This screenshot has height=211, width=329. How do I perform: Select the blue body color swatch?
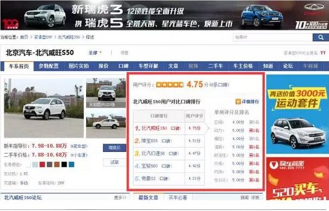(x=71, y=165)
